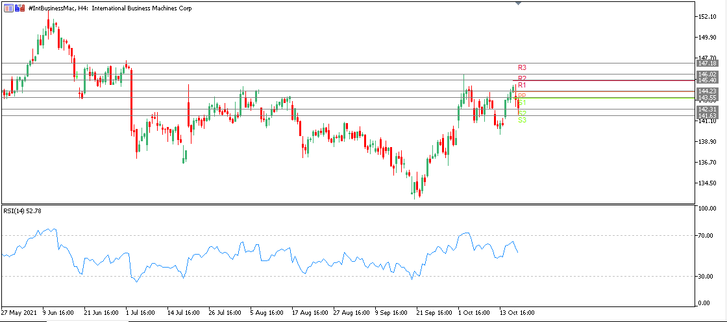The image size is (727, 322).
Task: Click the blue-red trade panel icon
Action: click(x=20, y=7)
